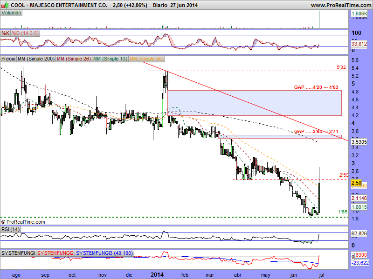The width and height of the screenshot is (373, 279).
Task: Open the %D (14 3 5) label
Action: click(x=25, y=33)
